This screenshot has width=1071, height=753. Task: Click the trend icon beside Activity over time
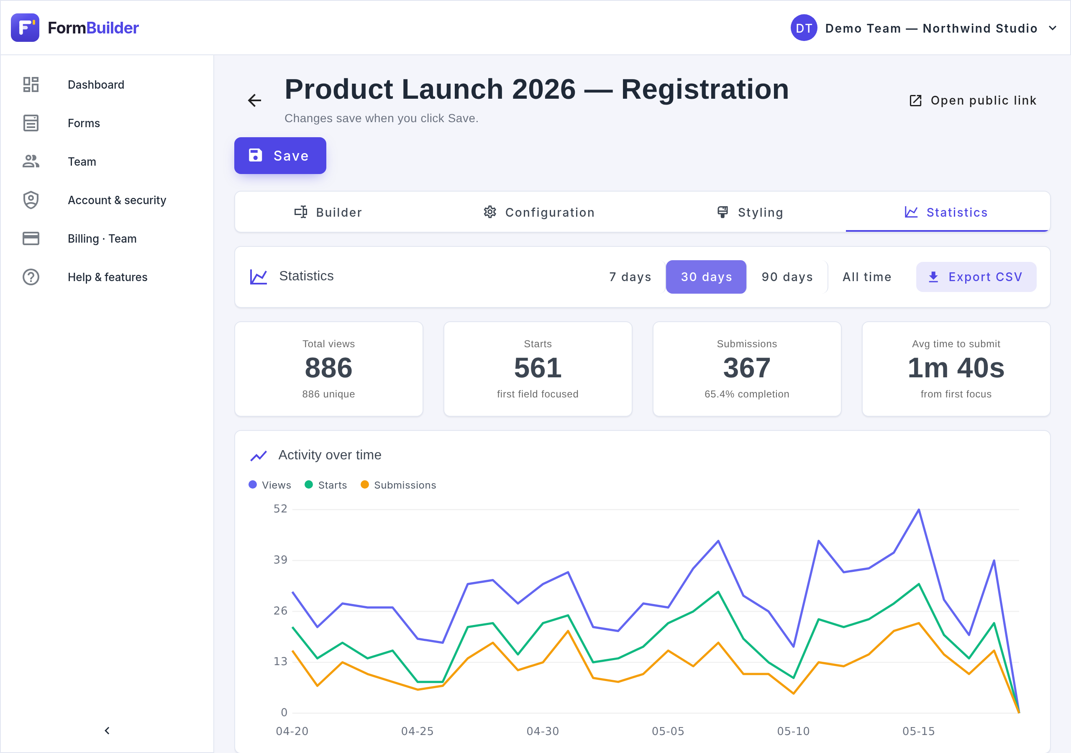click(x=259, y=455)
